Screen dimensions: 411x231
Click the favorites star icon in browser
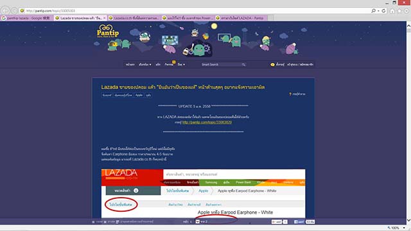coord(399,11)
